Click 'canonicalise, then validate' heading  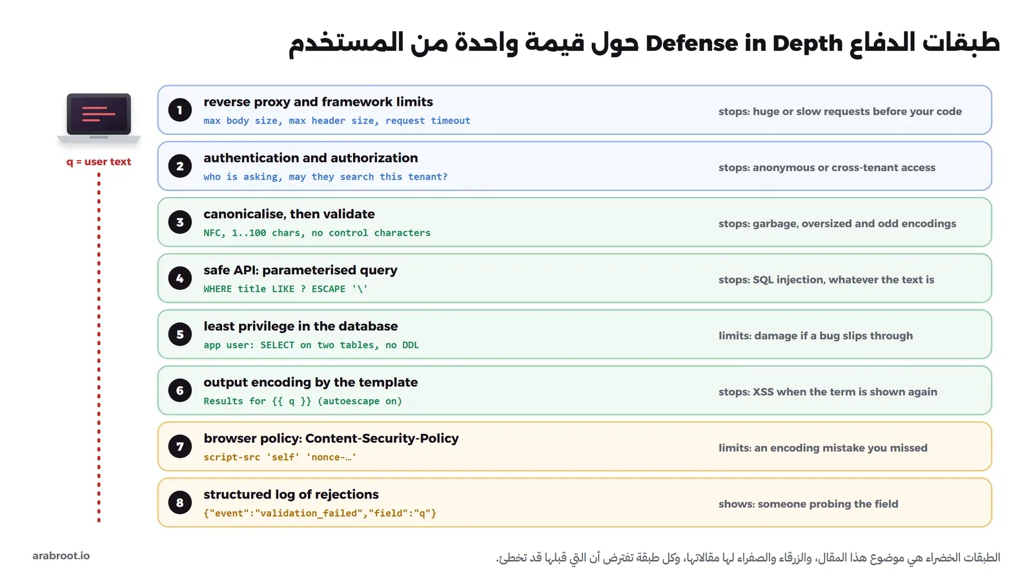point(289,214)
